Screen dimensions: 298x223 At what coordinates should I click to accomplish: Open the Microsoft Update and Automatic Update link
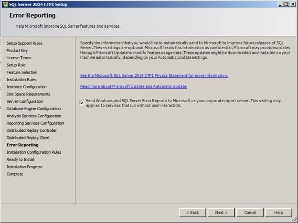coord(134,86)
